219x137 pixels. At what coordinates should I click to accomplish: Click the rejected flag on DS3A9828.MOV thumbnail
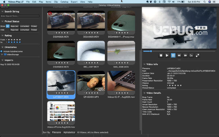tap(50, 14)
